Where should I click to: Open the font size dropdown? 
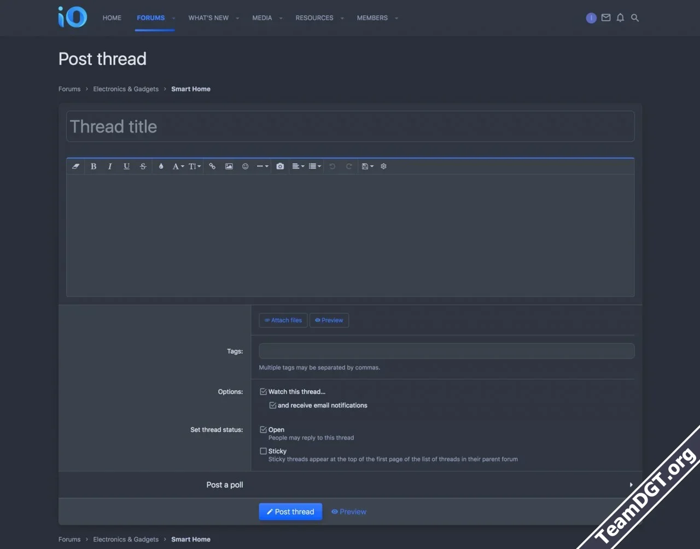(x=195, y=166)
